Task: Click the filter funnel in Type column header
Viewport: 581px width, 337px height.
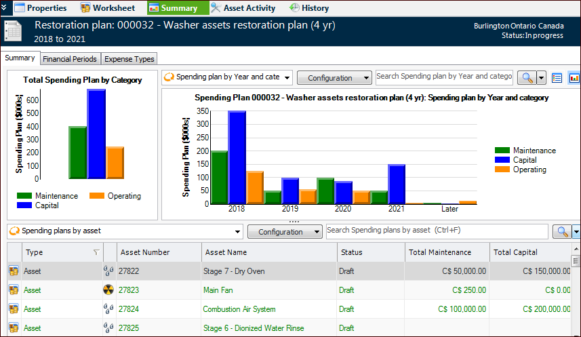Action: 96,252
